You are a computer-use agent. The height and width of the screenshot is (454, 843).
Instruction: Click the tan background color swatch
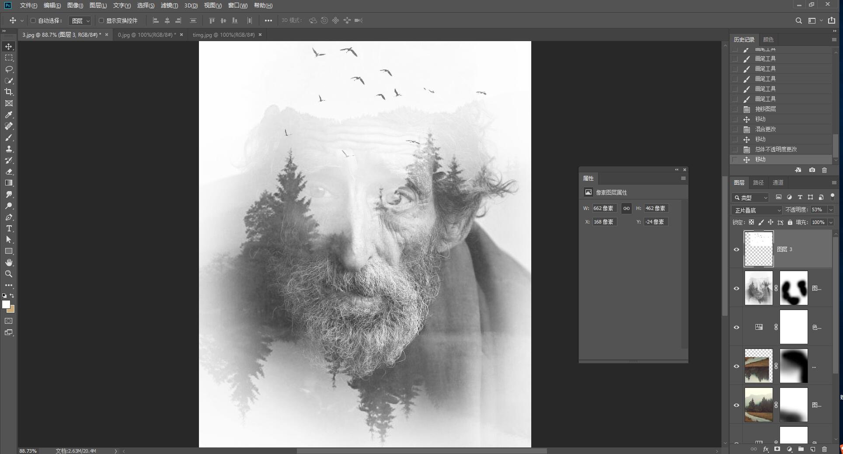(x=12, y=310)
